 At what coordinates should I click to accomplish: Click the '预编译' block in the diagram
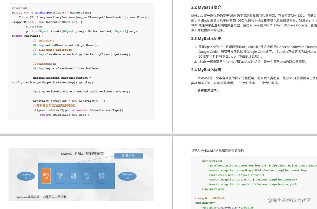pyautogui.click(x=60, y=176)
